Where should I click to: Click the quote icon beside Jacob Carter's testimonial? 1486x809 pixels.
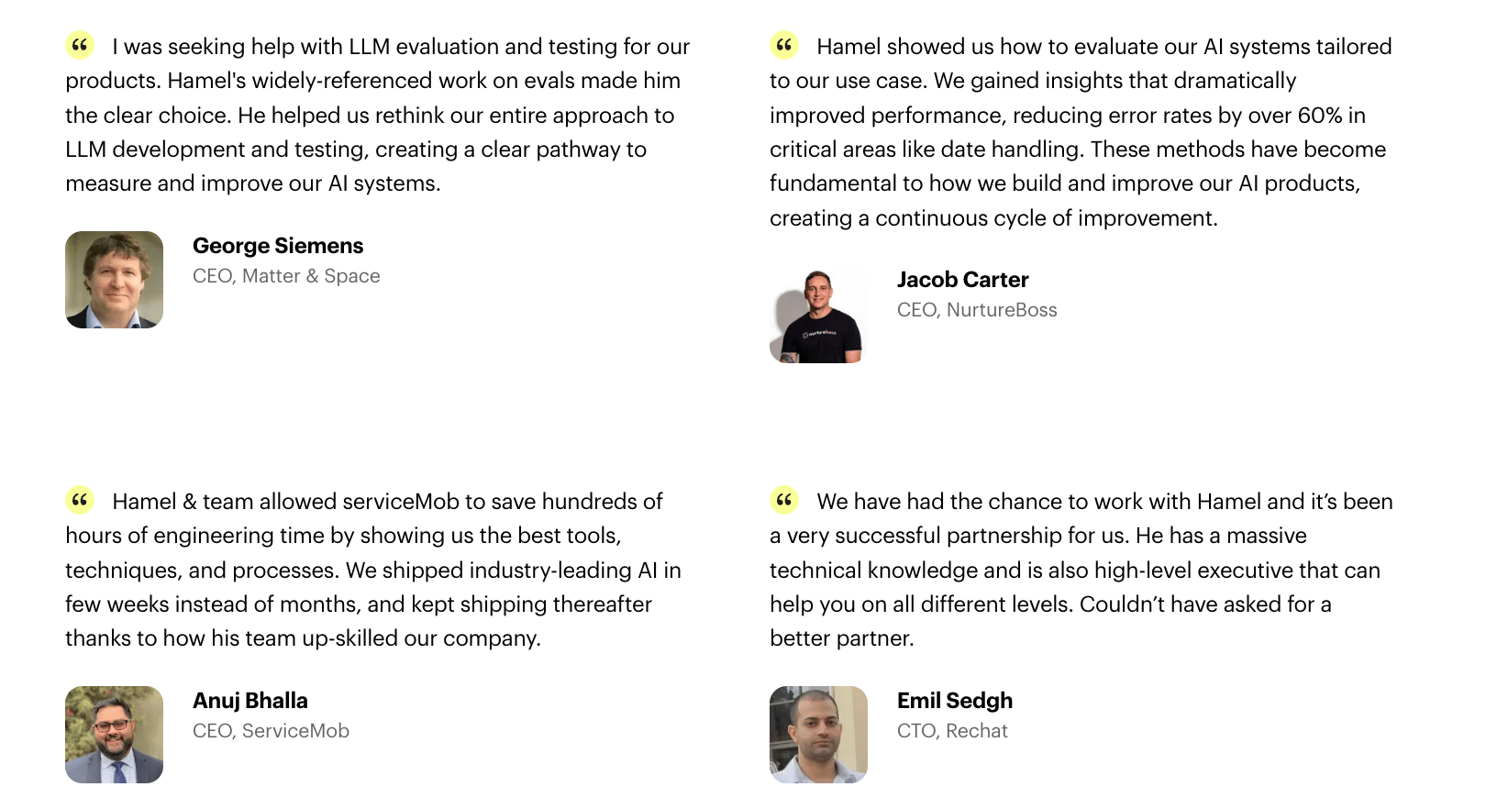[784, 45]
